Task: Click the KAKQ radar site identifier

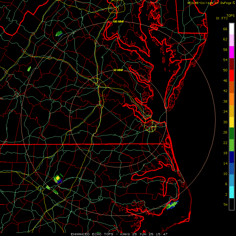Action: click(125, 234)
